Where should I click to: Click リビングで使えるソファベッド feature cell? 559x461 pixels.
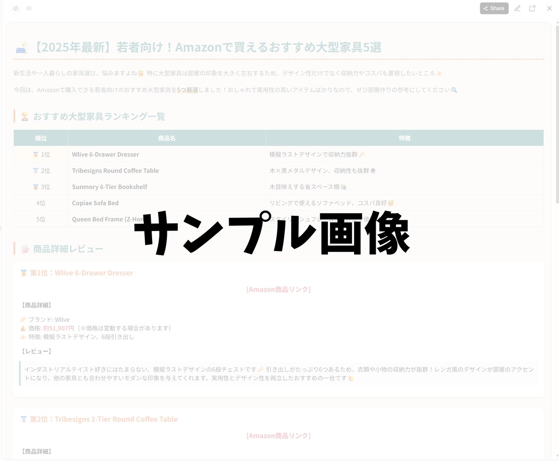point(405,203)
